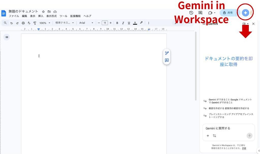260x154 pixels.
Task: Toggle bold formatting
Action: pos(117,23)
